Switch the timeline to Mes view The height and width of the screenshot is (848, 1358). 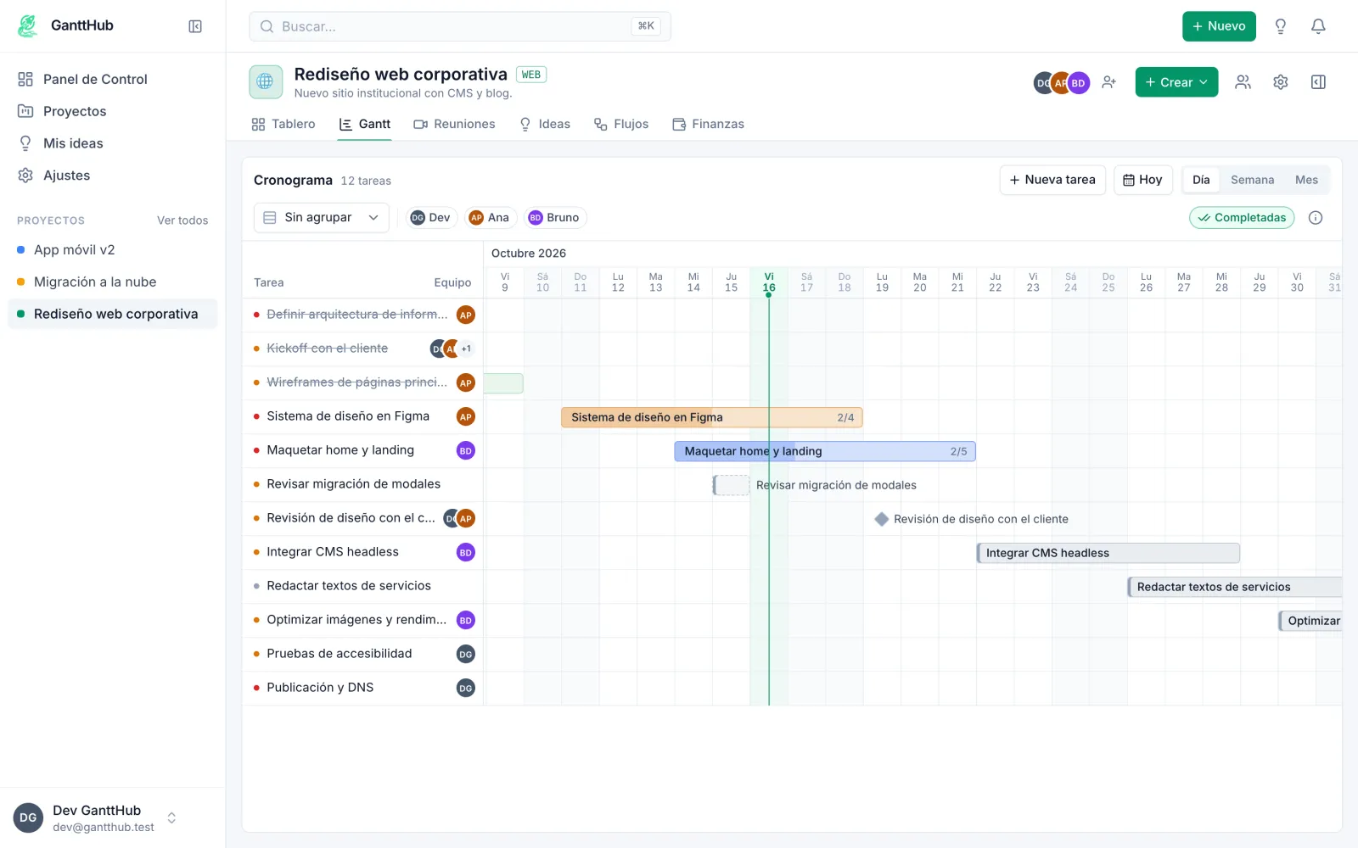click(1306, 180)
